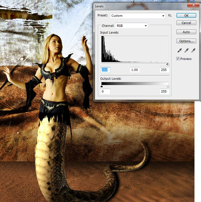Open the Preset dropdown showing Custom
The height and width of the screenshot is (202, 201).
138,16
